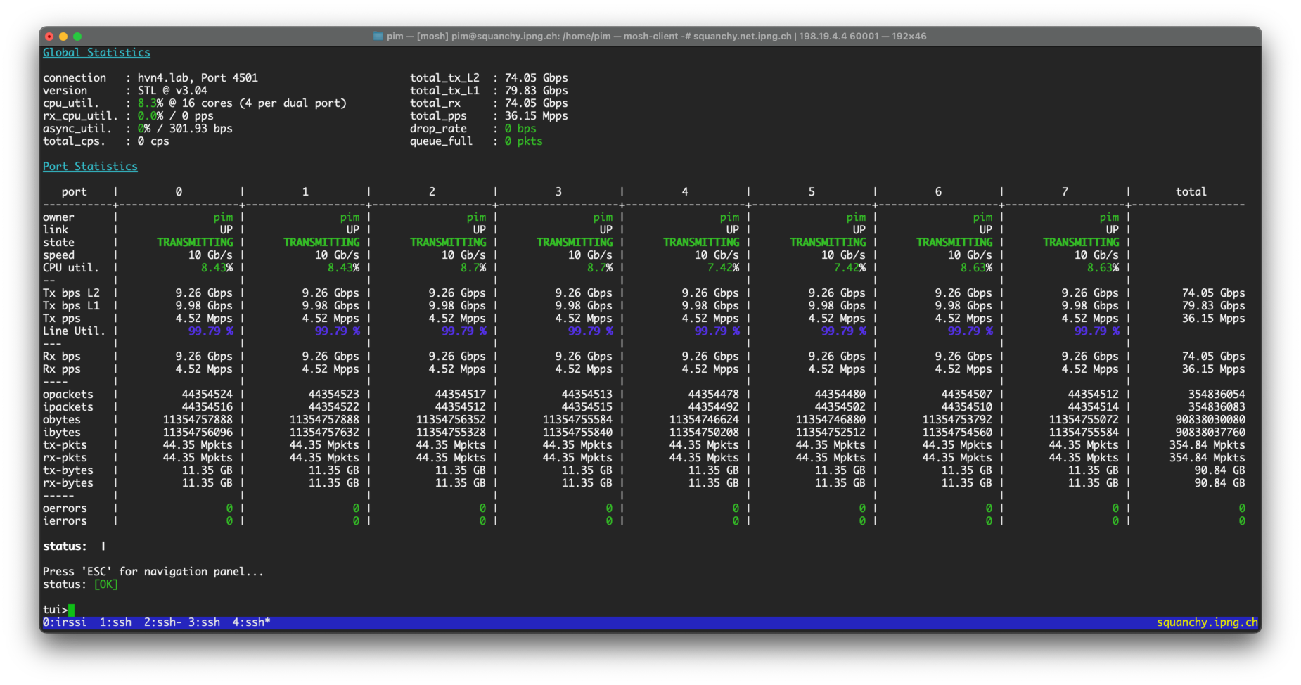1301x685 pixels.
Task: Click port 3 Line Util. percentage
Action: (x=590, y=331)
